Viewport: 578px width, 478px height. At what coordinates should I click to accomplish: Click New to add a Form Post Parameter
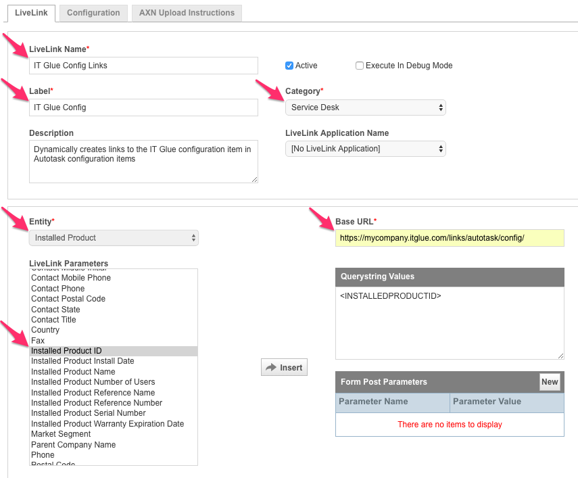[x=550, y=381]
